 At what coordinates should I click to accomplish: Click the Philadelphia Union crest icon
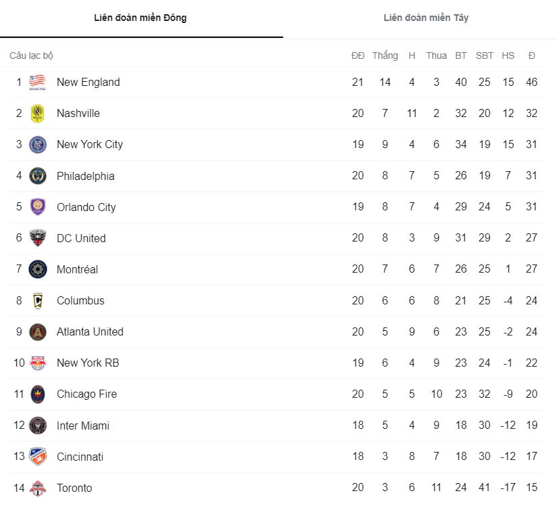tap(39, 175)
